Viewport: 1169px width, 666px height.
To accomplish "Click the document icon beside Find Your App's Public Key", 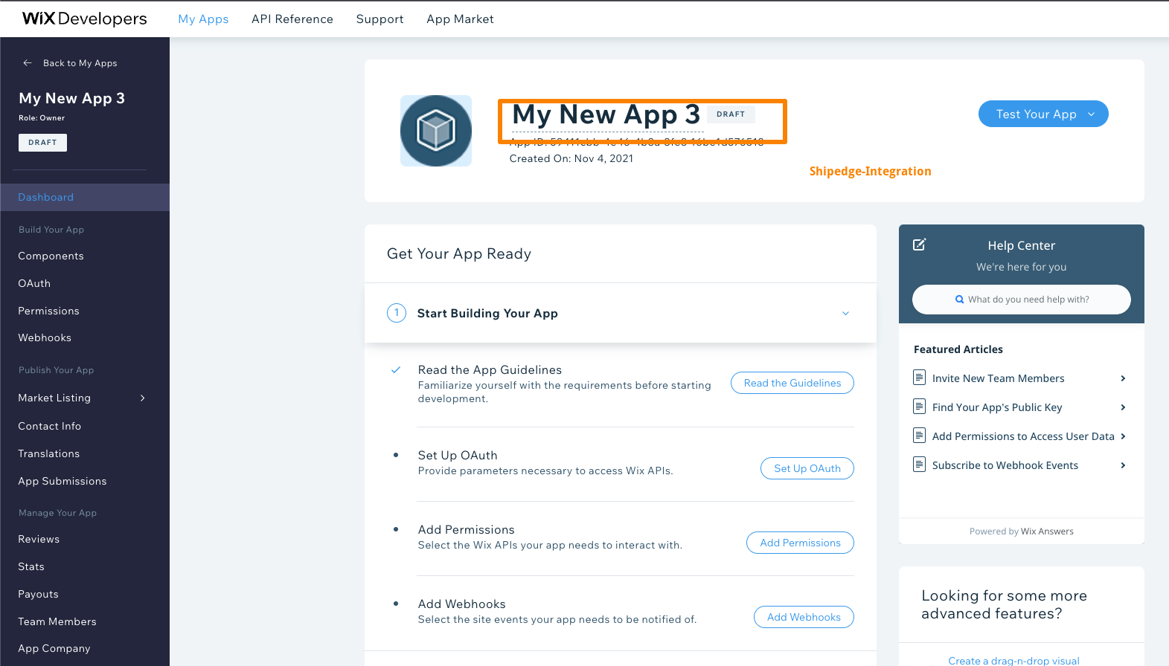I will coord(920,407).
